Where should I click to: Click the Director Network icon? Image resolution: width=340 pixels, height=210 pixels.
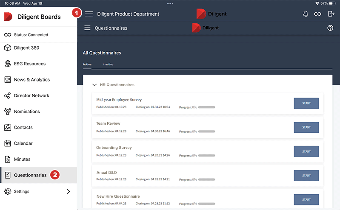7,96
